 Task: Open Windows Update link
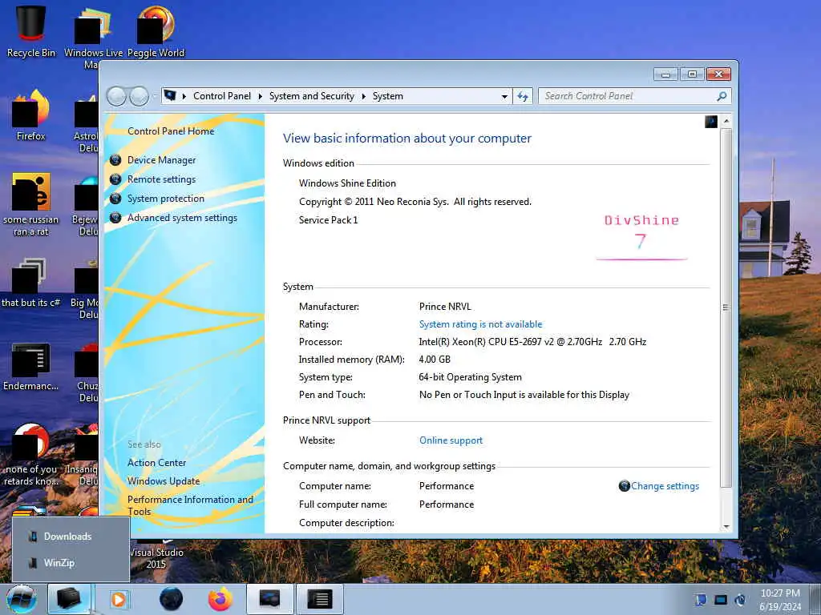click(x=164, y=481)
